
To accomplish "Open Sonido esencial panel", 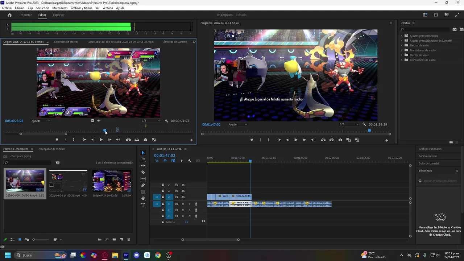I will (428, 156).
